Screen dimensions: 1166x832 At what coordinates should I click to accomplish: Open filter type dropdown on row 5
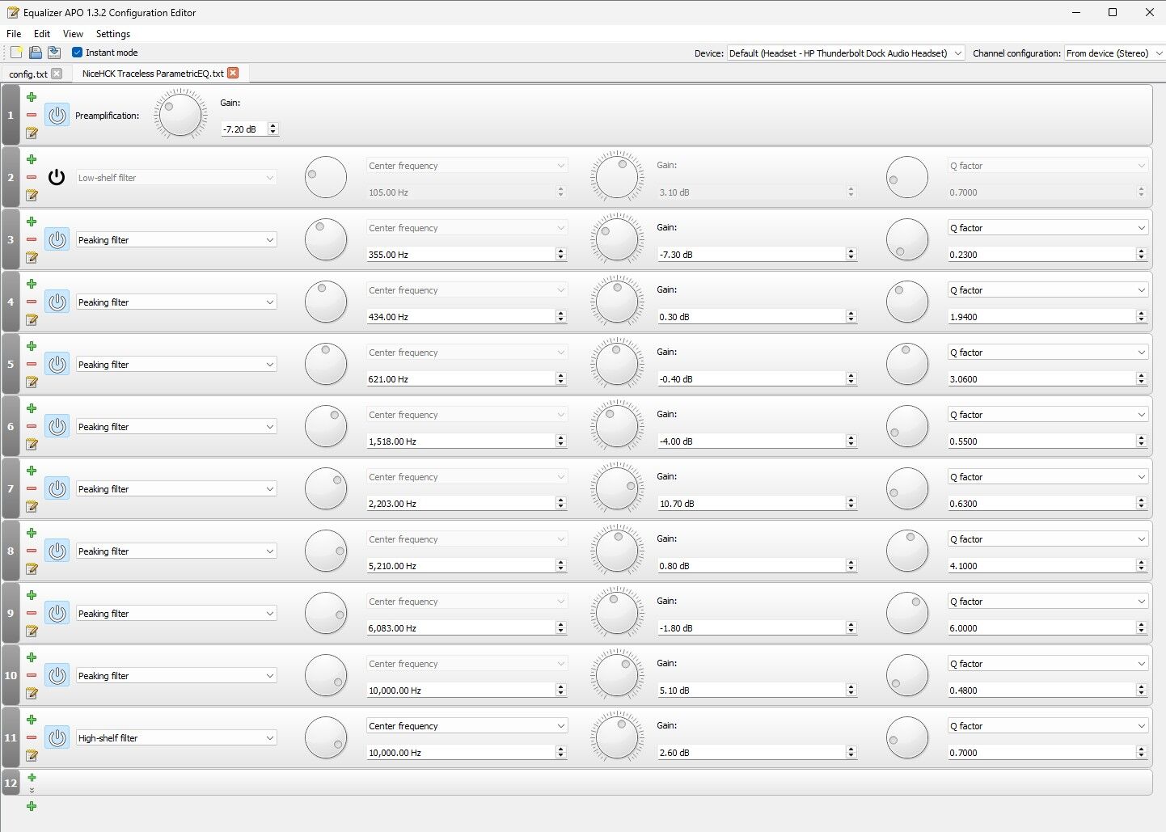pos(176,365)
